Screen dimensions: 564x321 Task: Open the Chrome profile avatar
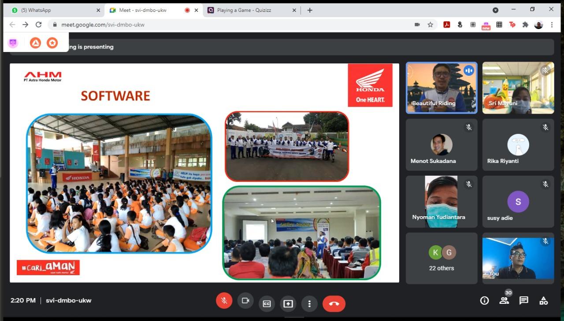click(538, 25)
